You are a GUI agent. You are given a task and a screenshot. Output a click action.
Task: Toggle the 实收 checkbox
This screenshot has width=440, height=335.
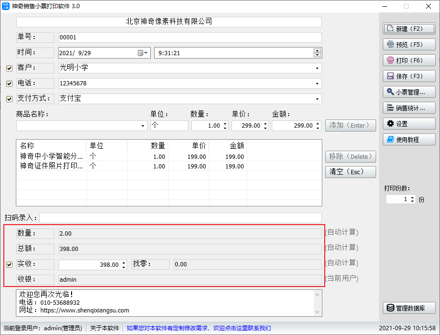pos(9,264)
